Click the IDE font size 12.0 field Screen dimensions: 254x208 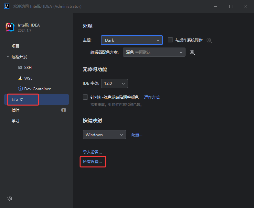point(110,83)
